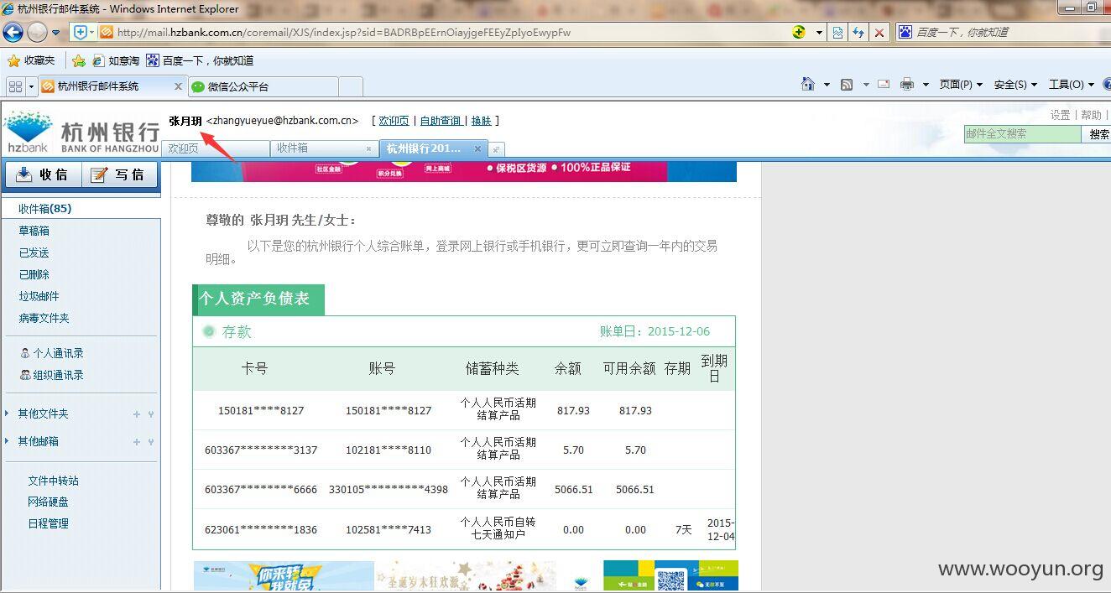Open the 收件箱(85) inbox folder
The height and width of the screenshot is (593, 1111).
[x=45, y=209]
